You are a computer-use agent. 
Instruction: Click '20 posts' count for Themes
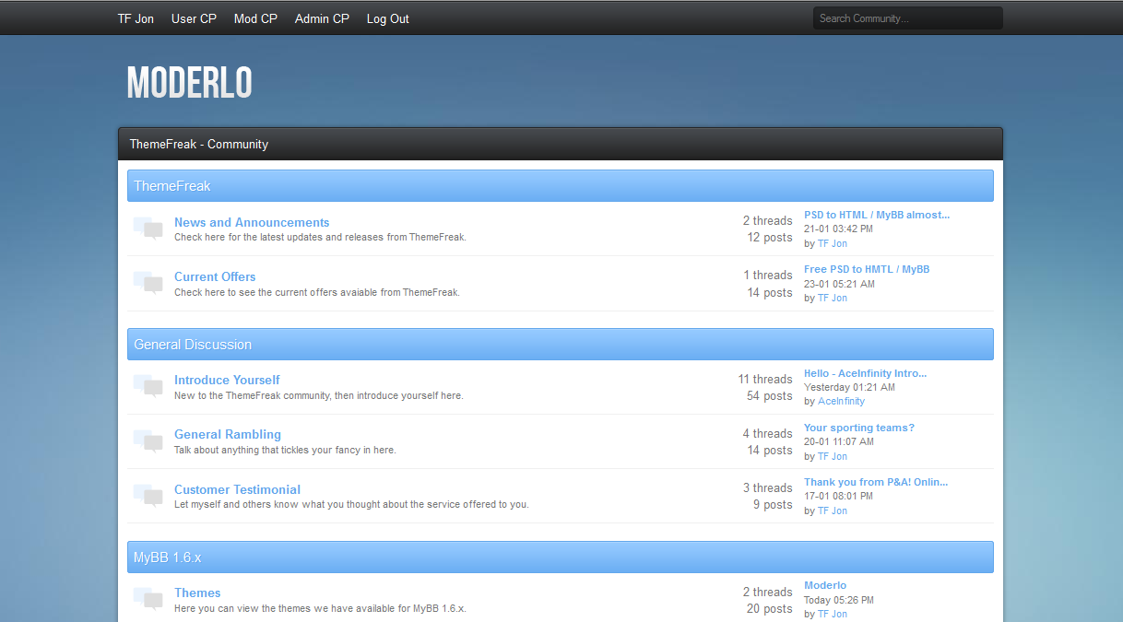(x=770, y=609)
